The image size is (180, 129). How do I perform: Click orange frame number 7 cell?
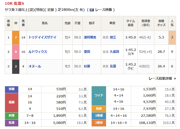click(16, 37)
